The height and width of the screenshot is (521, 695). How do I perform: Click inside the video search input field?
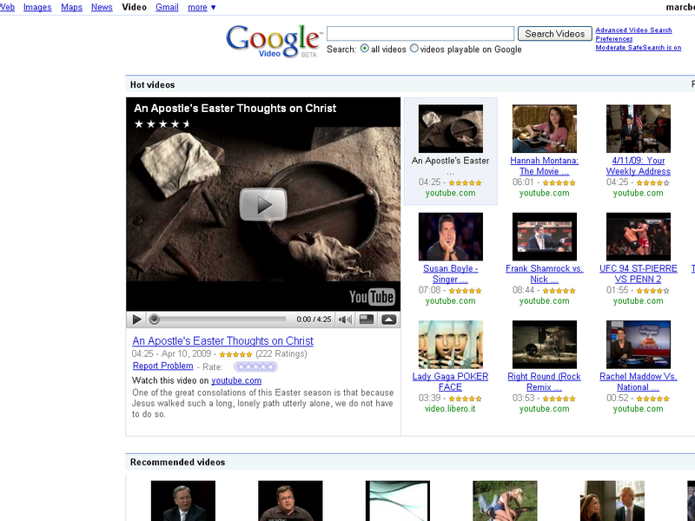[x=420, y=34]
